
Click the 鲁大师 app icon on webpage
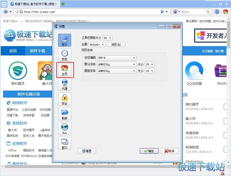click(x=45, y=71)
